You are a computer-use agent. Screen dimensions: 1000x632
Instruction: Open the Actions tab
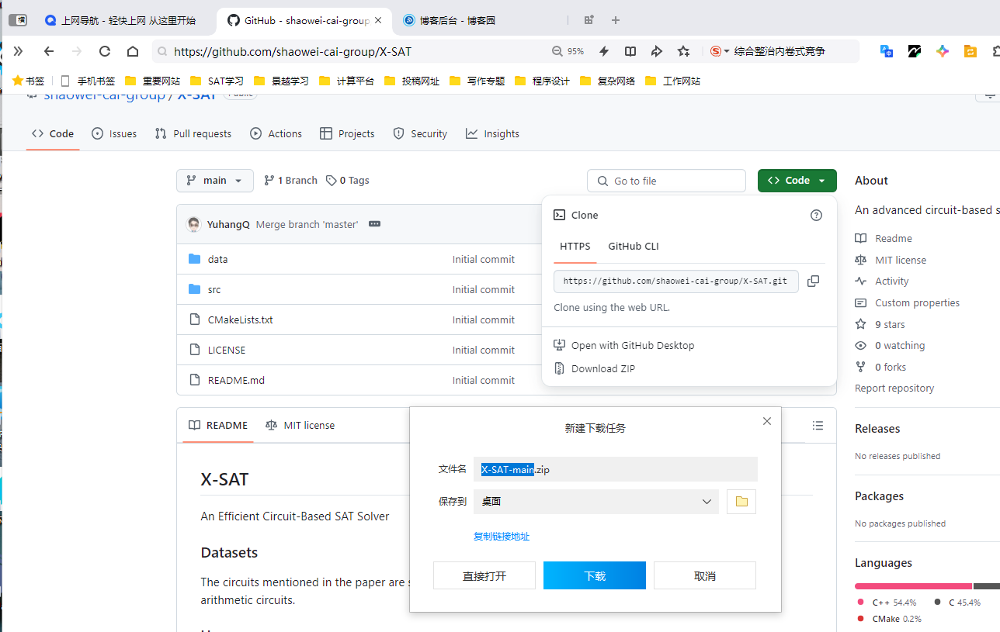click(276, 133)
